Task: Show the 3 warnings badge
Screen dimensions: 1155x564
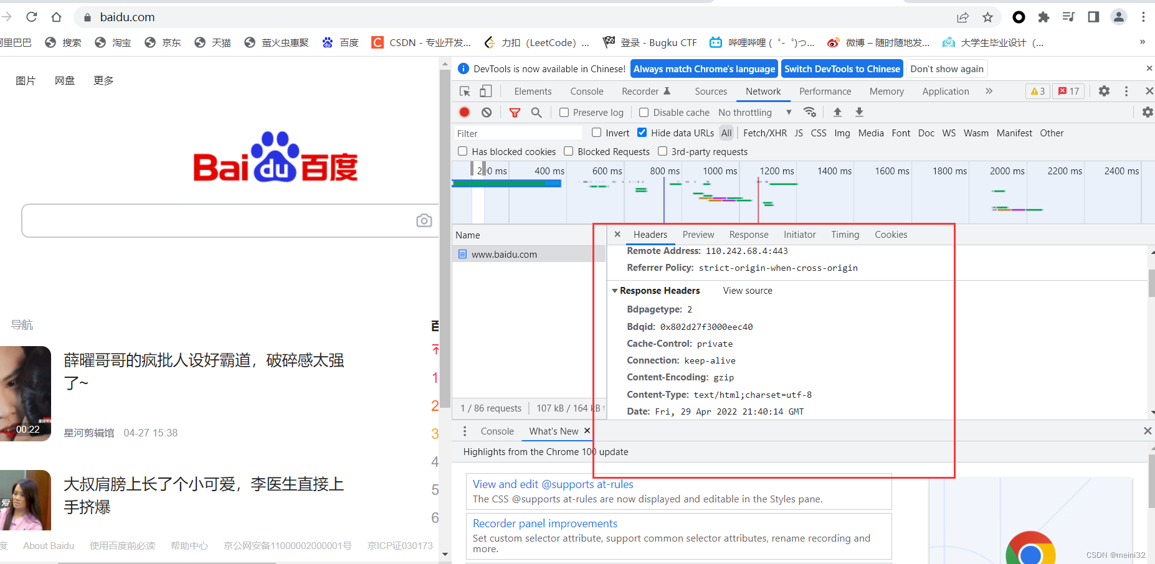Action: click(1038, 91)
